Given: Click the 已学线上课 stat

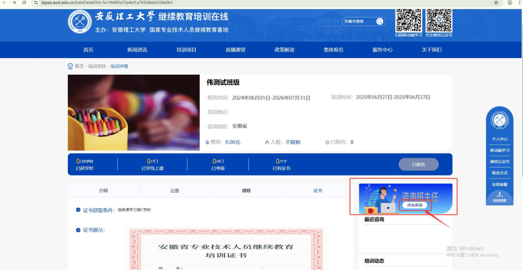Looking at the screenshot, I should (152, 164).
